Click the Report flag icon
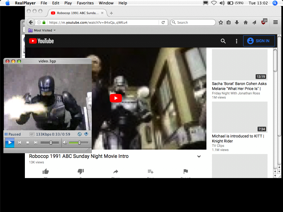 (x=186, y=171)
